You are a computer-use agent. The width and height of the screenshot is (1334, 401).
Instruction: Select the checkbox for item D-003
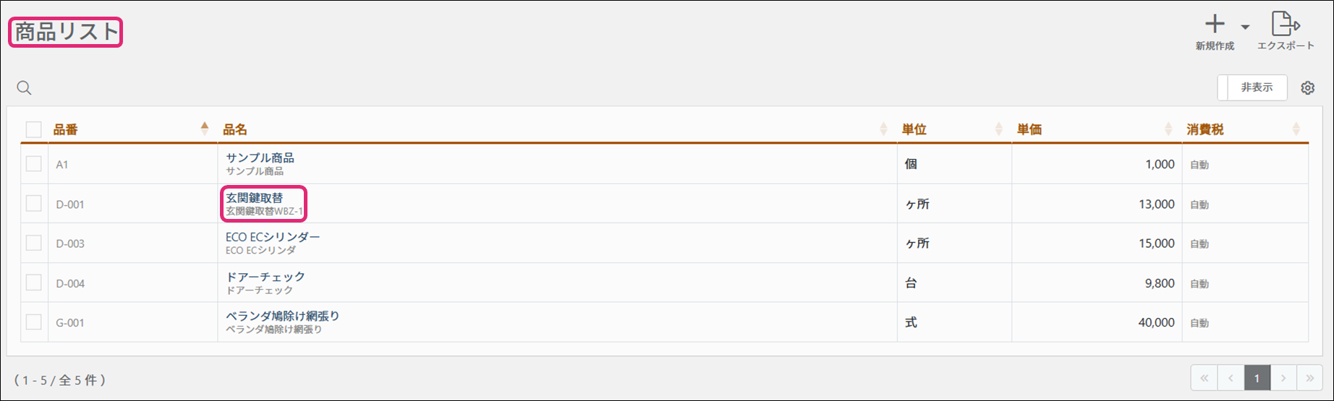[x=33, y=243]
